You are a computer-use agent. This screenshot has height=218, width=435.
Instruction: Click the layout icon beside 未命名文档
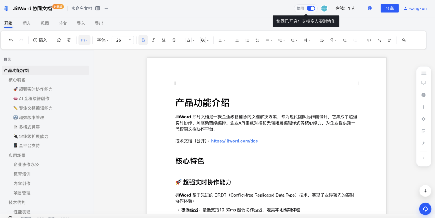97,8
